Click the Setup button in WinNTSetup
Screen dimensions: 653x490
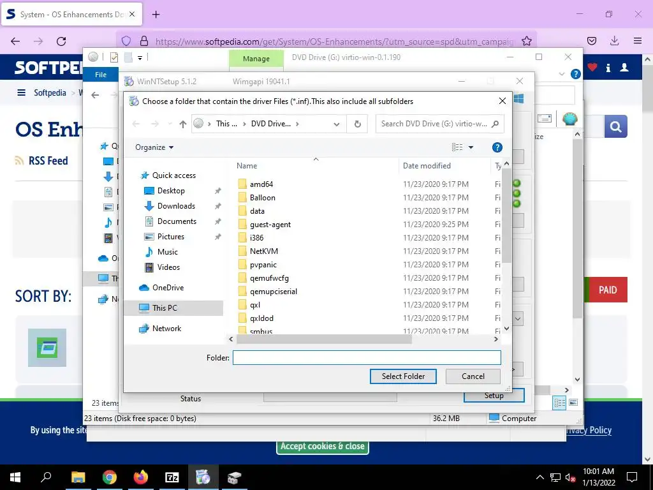point(494,397)
